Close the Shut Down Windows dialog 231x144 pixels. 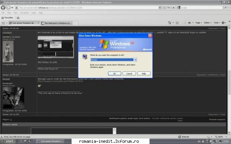point(150,36)
